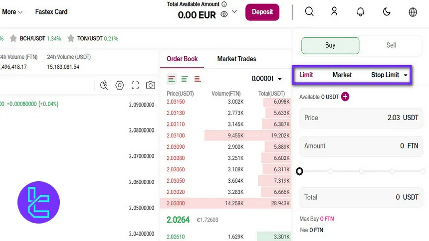Show both bids and asks view icon
This screenshot has width=429, height=241.
[x=172, y=79]
